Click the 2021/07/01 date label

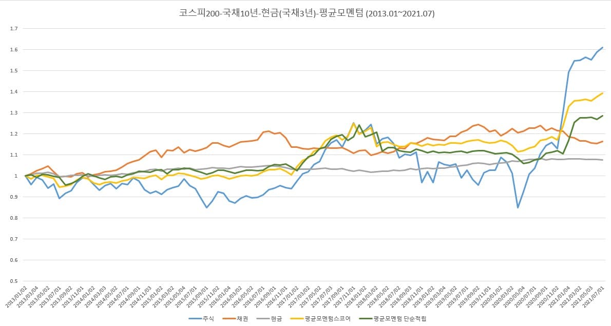pos(594,297)
